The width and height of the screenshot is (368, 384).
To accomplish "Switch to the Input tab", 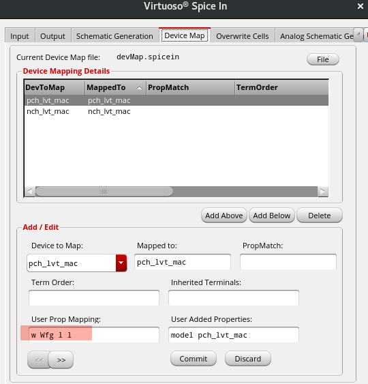I will tap(20, 35).
